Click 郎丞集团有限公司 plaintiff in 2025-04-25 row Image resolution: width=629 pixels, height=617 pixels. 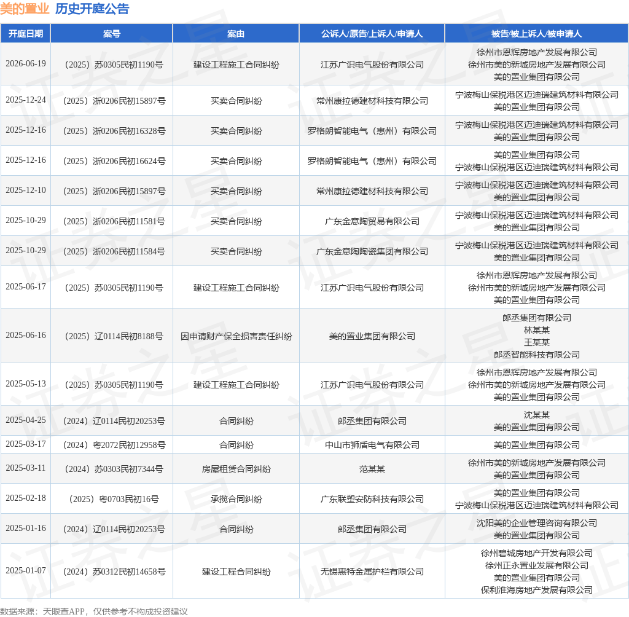[372, 421]
